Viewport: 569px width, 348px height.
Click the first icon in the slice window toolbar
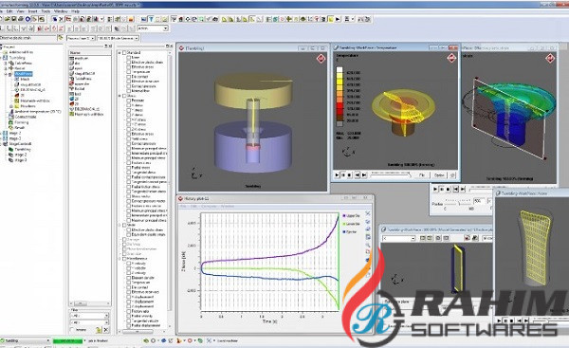click(x=422, y=238)
